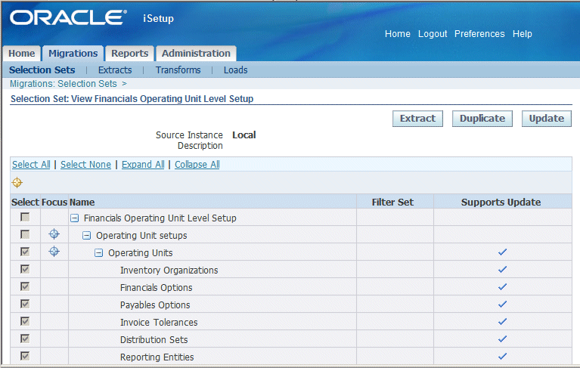Collapse the Operating Units node
Viewport: 580px width, 368px height.
pos(99,252)
